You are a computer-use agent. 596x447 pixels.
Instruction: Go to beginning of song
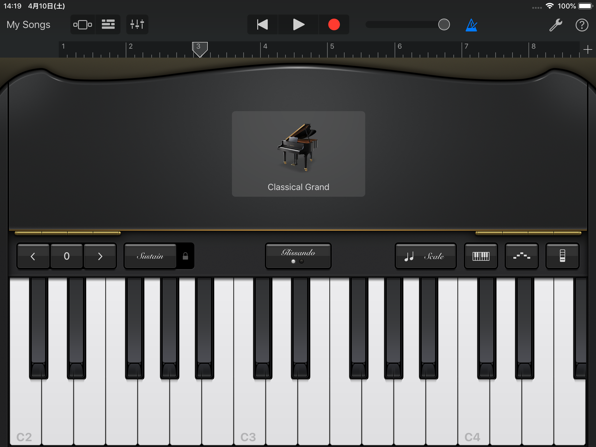pos(262,25)
